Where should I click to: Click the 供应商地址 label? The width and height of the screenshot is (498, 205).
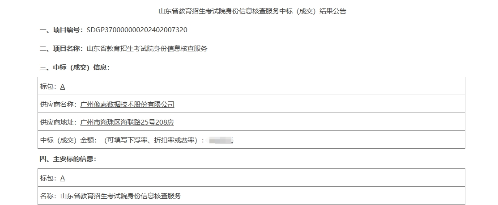click(x=58, y=122)
